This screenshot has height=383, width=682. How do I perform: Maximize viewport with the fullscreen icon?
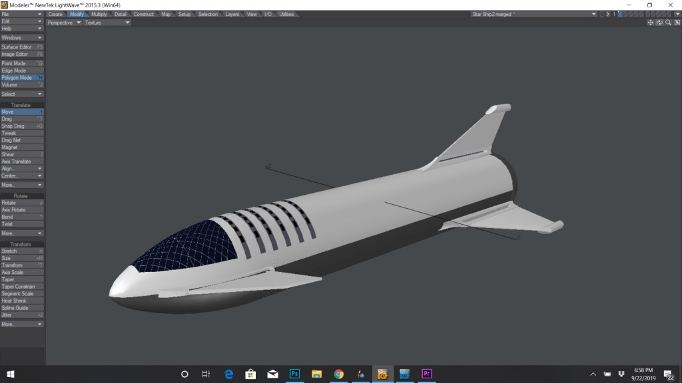[677, 23]
